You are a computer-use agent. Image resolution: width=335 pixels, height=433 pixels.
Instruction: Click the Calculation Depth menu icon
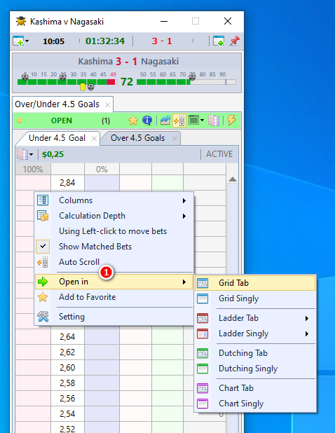click(x=43, y=216)
